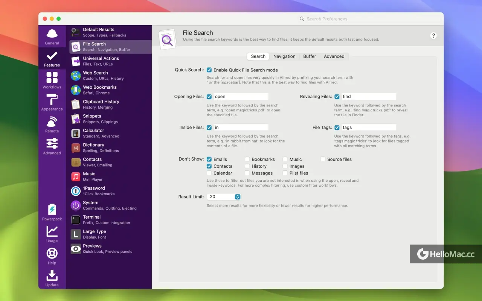Select Terminal feature icon
This screenshot has width=482, height=301.
point(76,220)
